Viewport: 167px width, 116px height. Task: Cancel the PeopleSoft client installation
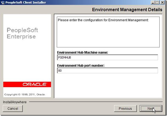coord(13,109)
